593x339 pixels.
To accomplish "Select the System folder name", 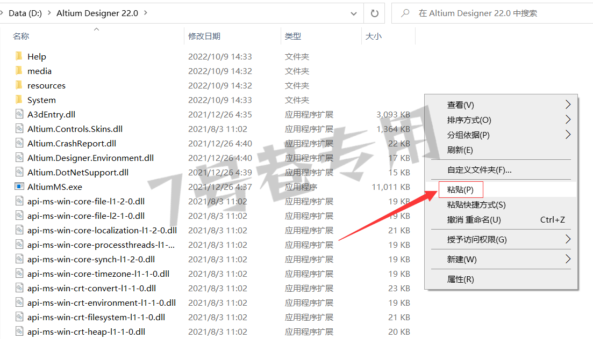I will point(41,100).
